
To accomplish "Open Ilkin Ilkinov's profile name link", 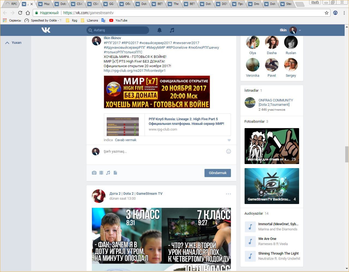I will tap(112, 38).
